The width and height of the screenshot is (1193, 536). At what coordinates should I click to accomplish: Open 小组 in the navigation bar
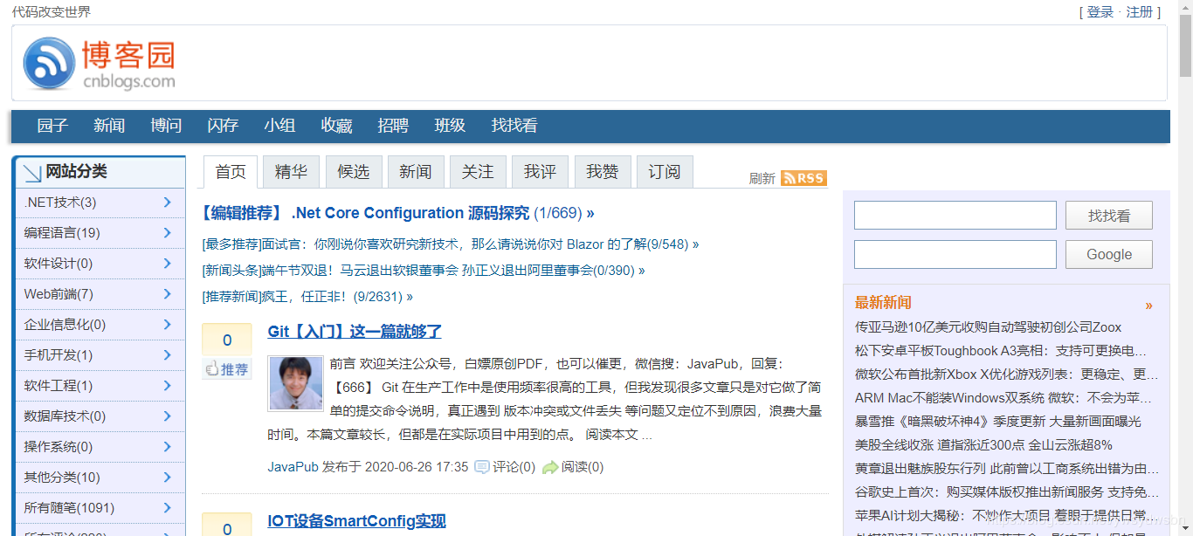(x=279, y=126)
